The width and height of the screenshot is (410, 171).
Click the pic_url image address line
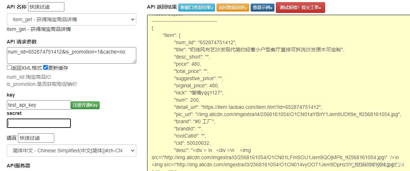[x=287, y=114]
